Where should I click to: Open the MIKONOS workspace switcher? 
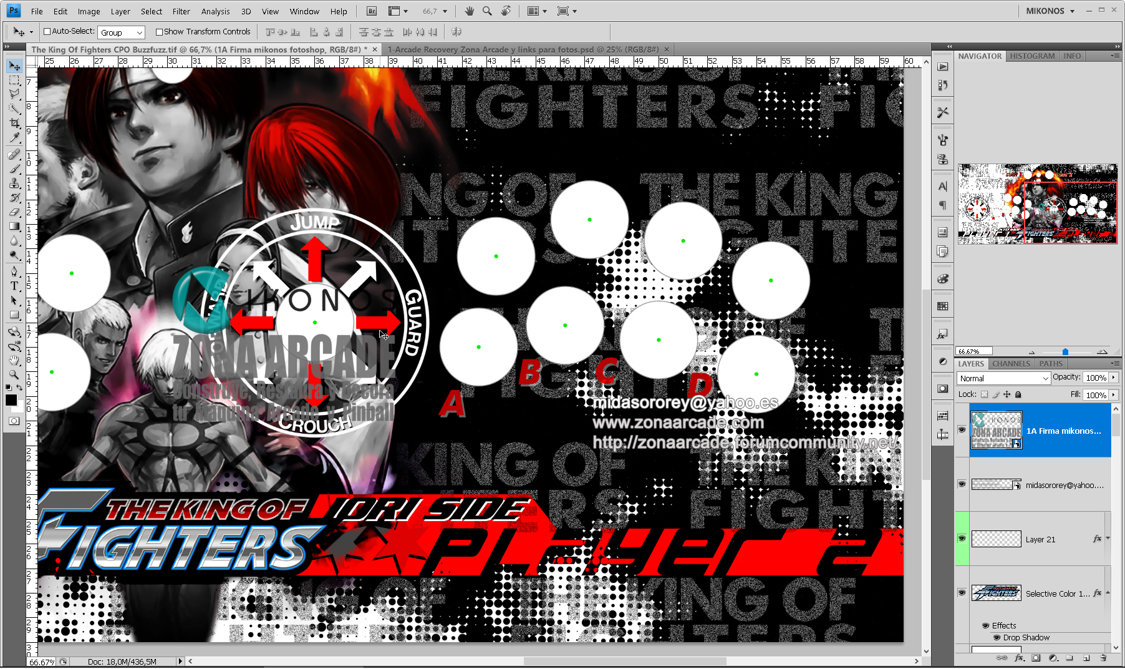(x=1050, y=11)
